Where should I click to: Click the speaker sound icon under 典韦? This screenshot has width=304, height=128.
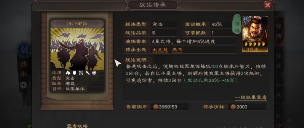[x=24, y=85]
